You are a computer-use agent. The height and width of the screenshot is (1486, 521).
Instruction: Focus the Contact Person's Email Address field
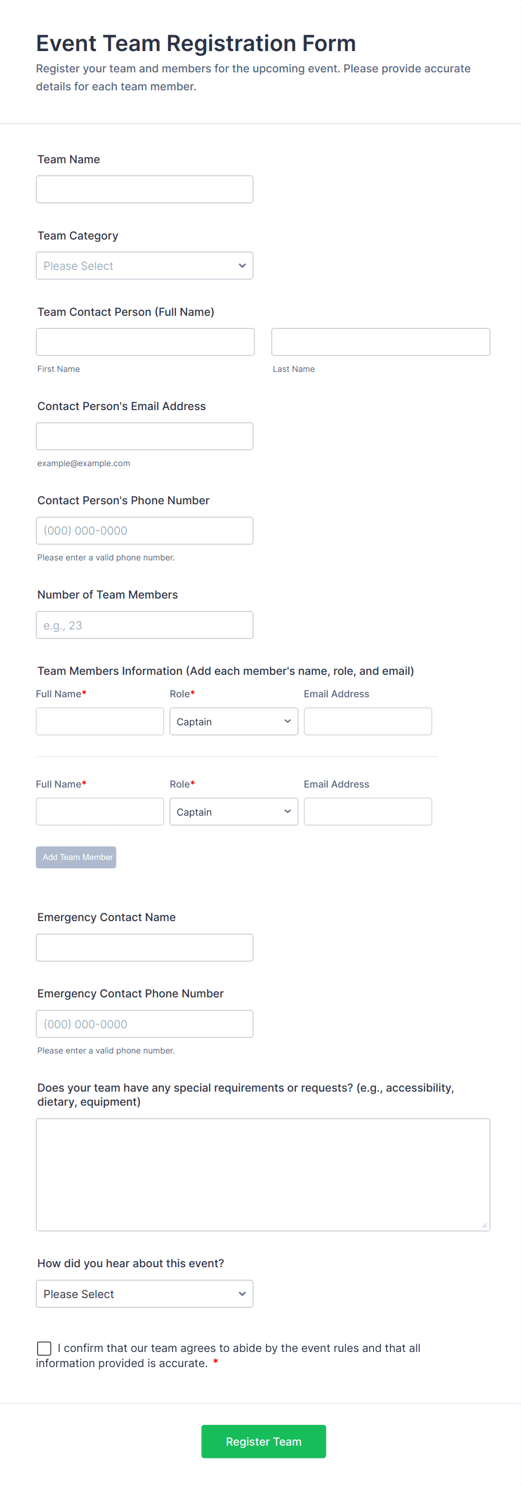tap(144, 436)
